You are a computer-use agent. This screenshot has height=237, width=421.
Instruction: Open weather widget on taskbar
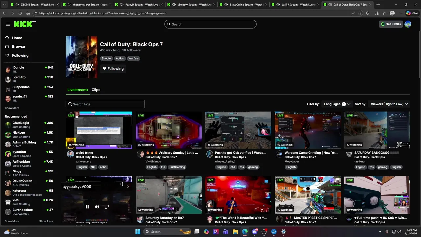coord(16,232)
